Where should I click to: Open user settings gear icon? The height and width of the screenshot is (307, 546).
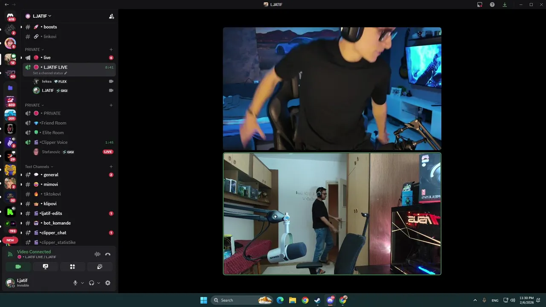coord(107,283)
